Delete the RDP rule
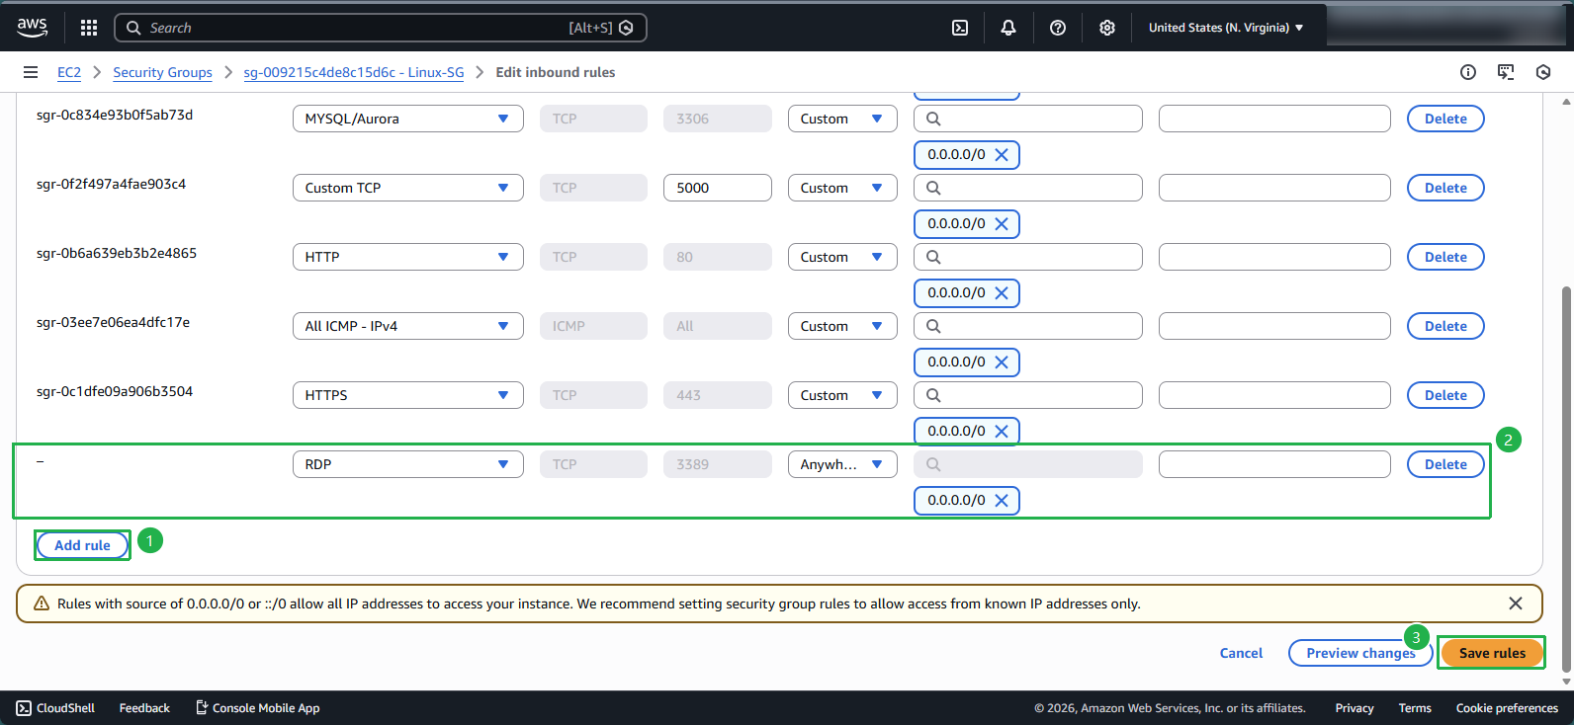1574x725 pixels. (1445, 464)
